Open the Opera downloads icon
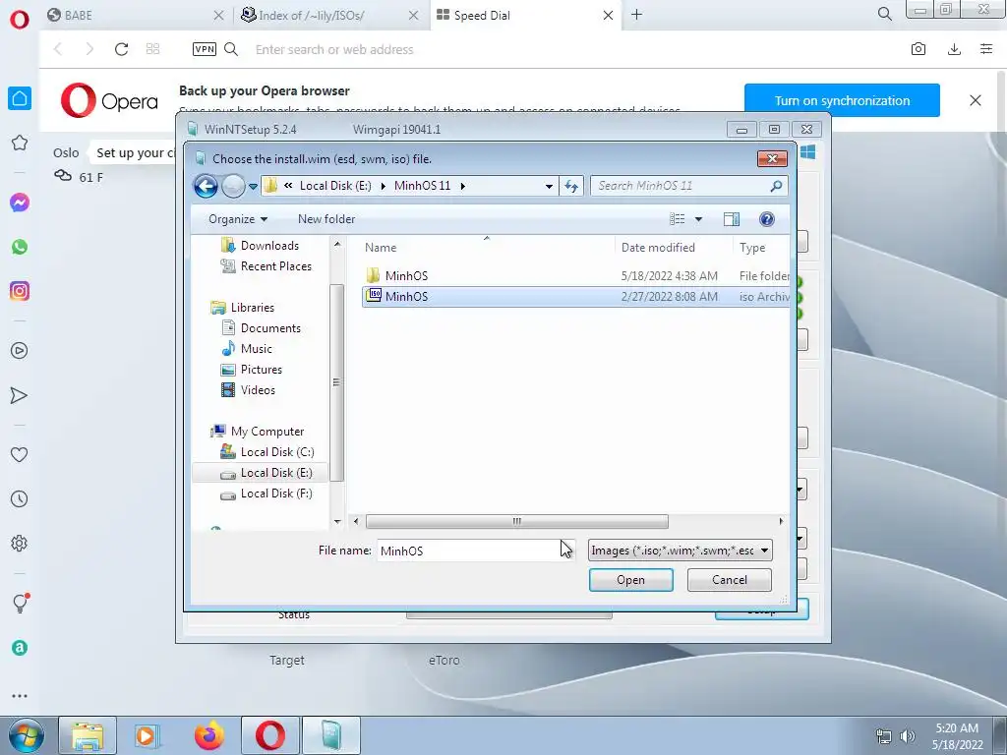 [x=954, y=49]
